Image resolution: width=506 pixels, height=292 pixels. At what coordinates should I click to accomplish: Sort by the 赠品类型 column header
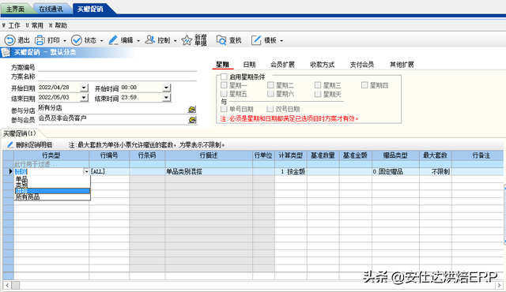click(x=395, y=155)
